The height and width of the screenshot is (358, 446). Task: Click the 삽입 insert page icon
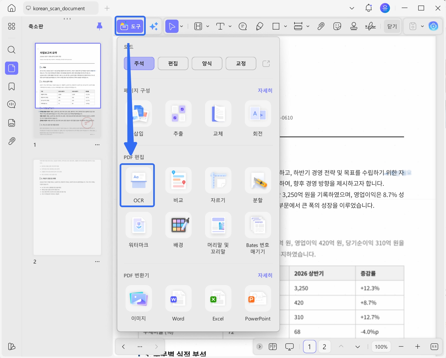click(x=139, y=114)
